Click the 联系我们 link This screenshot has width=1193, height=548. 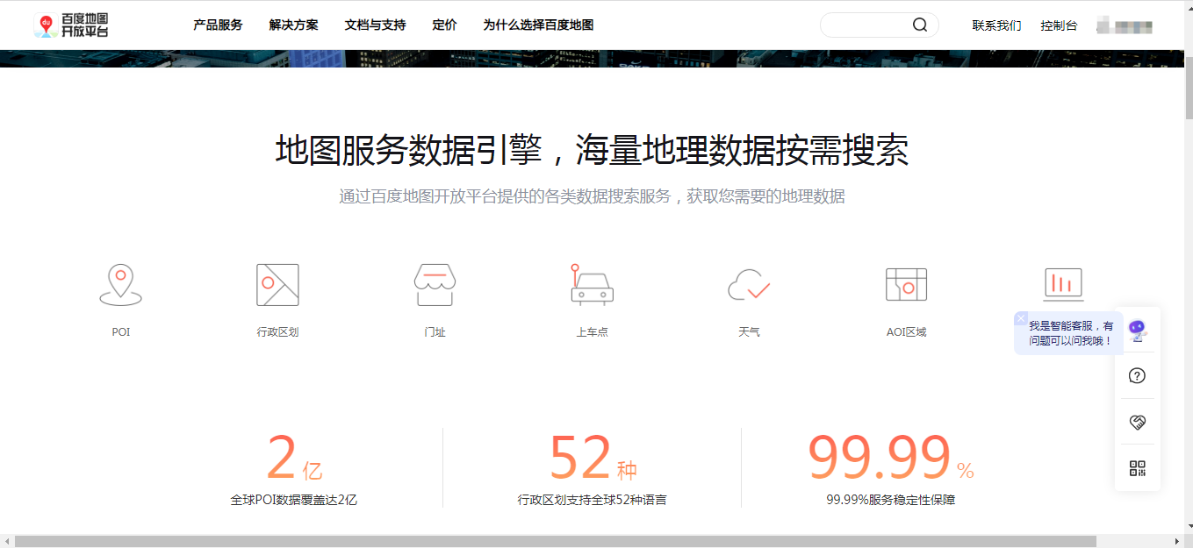(996, 25)
